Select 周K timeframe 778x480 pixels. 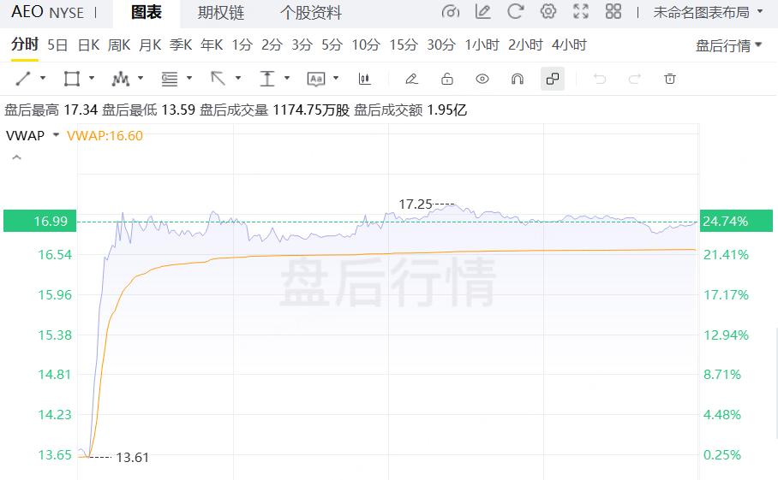(119, 45)
